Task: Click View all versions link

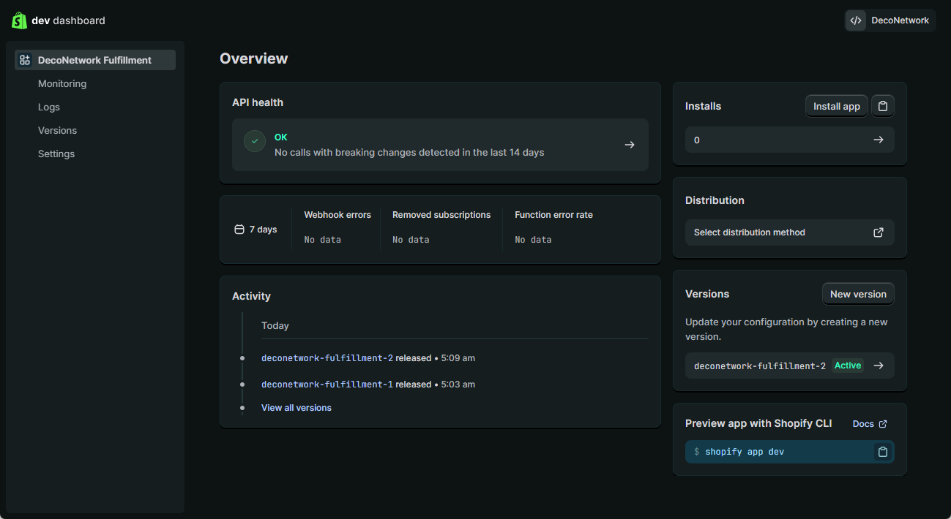Action: [297, 408]
